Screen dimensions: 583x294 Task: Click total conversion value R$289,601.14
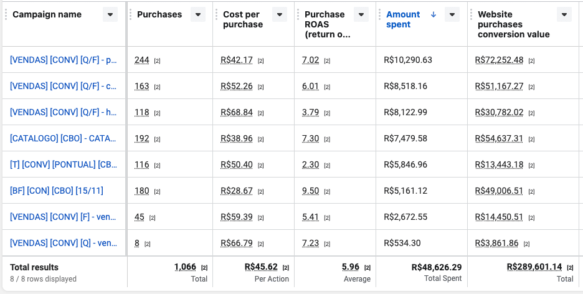click(x=534, y=267)
